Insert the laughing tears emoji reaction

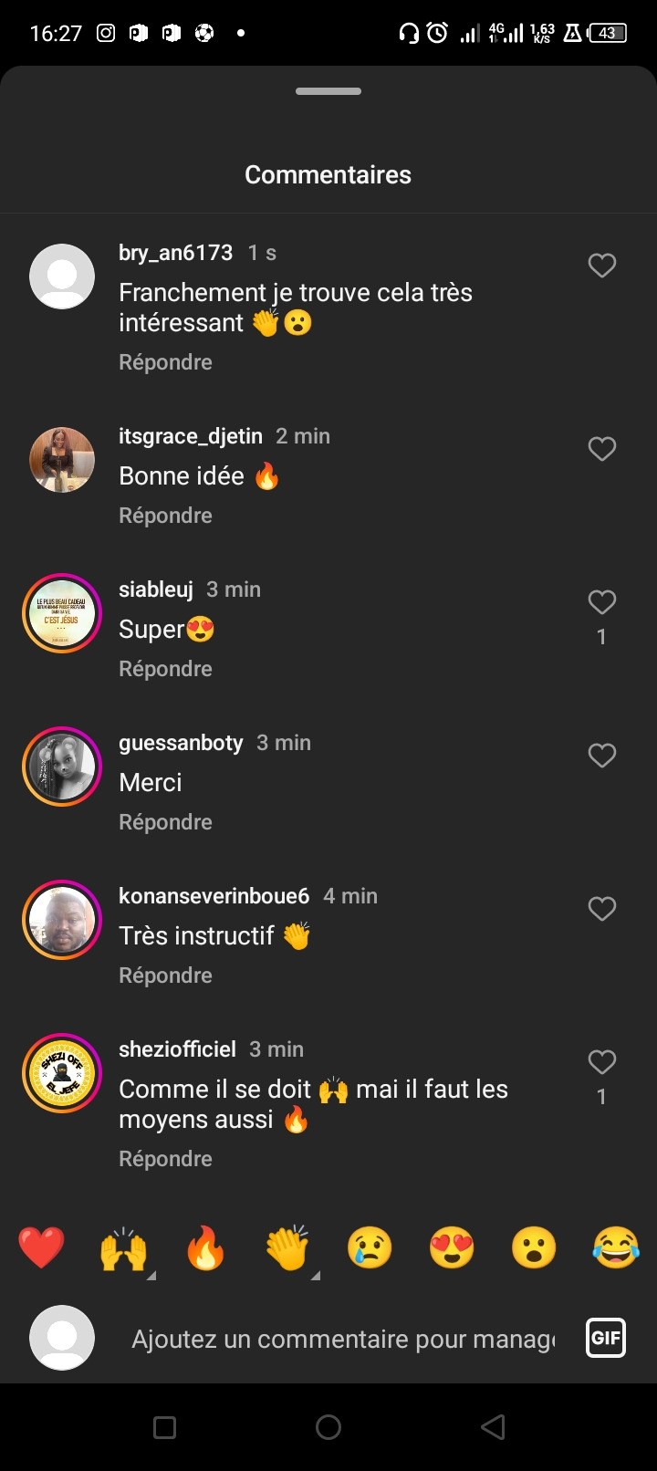(x=616, y=1247)
